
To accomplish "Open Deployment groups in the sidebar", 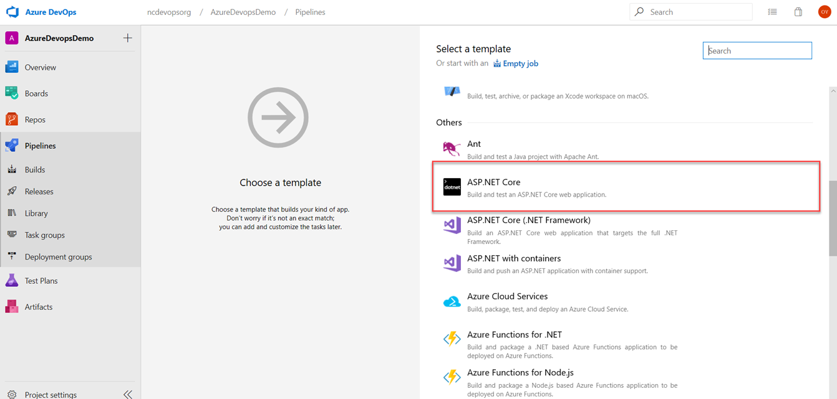I will click(59, 256).
